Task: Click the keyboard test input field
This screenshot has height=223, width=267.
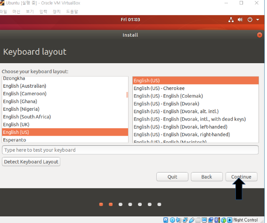Action: point(130,150)
